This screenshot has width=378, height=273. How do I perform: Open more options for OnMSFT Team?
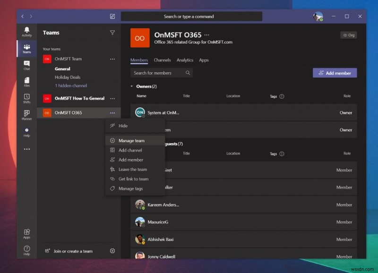112,59
